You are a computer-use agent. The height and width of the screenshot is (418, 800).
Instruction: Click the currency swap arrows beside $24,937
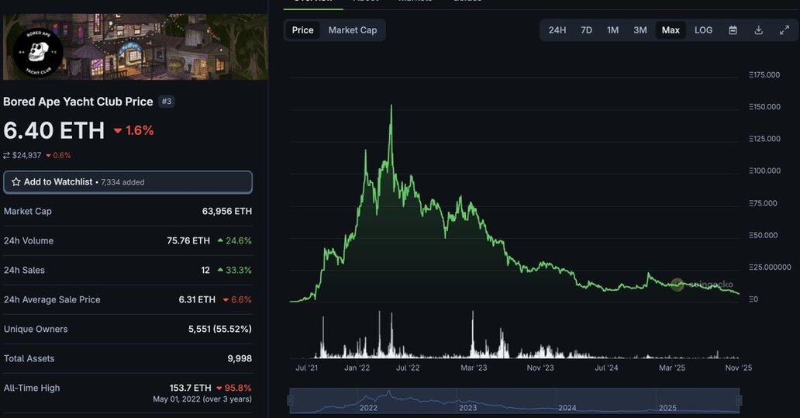pyautogui.click(x=7, y=155)
